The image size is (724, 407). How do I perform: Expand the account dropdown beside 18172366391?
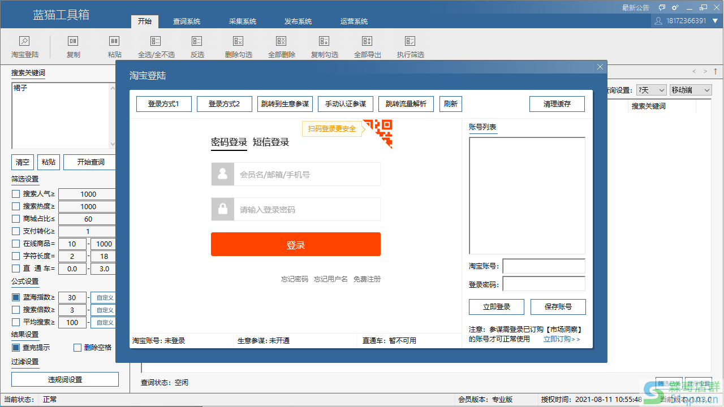[x=714, y=21]
